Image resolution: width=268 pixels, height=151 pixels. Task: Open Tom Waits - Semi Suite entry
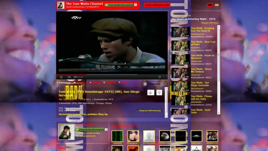(200, 111)
